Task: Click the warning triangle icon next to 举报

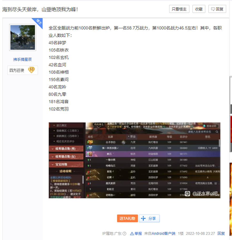Action: [132, 233]
